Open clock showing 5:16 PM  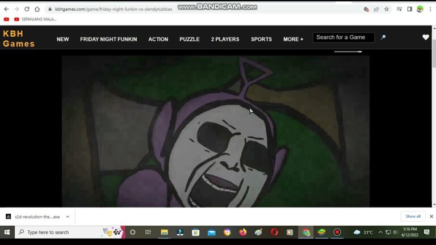409,232
